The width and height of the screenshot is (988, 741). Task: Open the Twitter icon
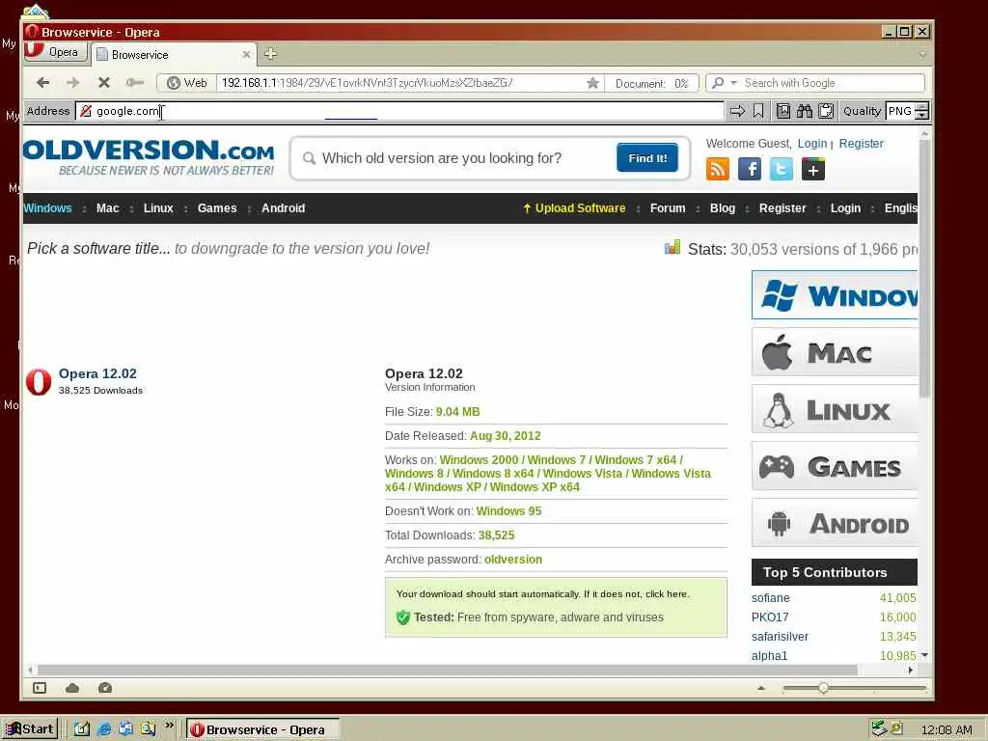click(782, 170)
